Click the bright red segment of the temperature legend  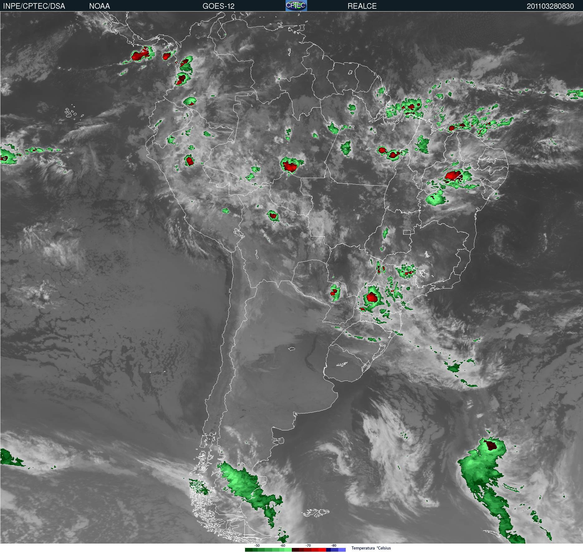coord(322,550)
